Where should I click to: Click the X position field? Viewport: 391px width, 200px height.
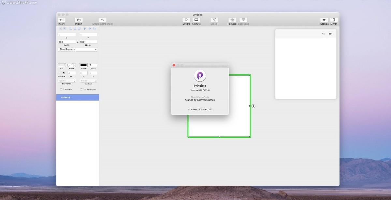coord(67,34)
